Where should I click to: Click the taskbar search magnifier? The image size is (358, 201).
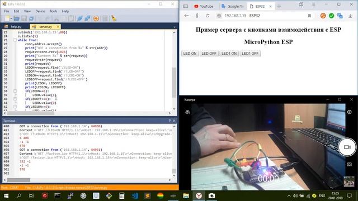point(19,196)
